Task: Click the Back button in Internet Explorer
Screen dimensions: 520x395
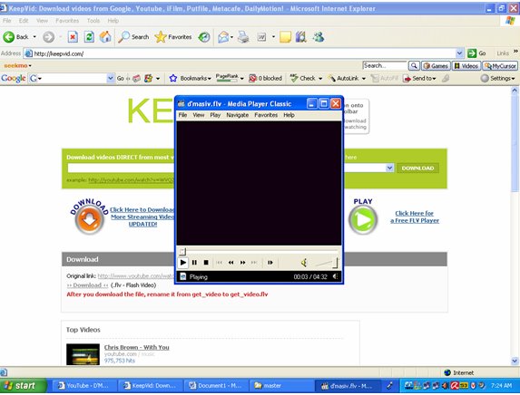Action: click(16, 37)
